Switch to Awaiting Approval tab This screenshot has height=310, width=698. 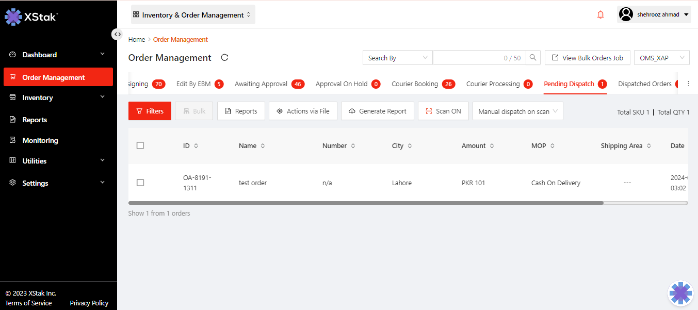pyautogui.click(x=261, y=84)
